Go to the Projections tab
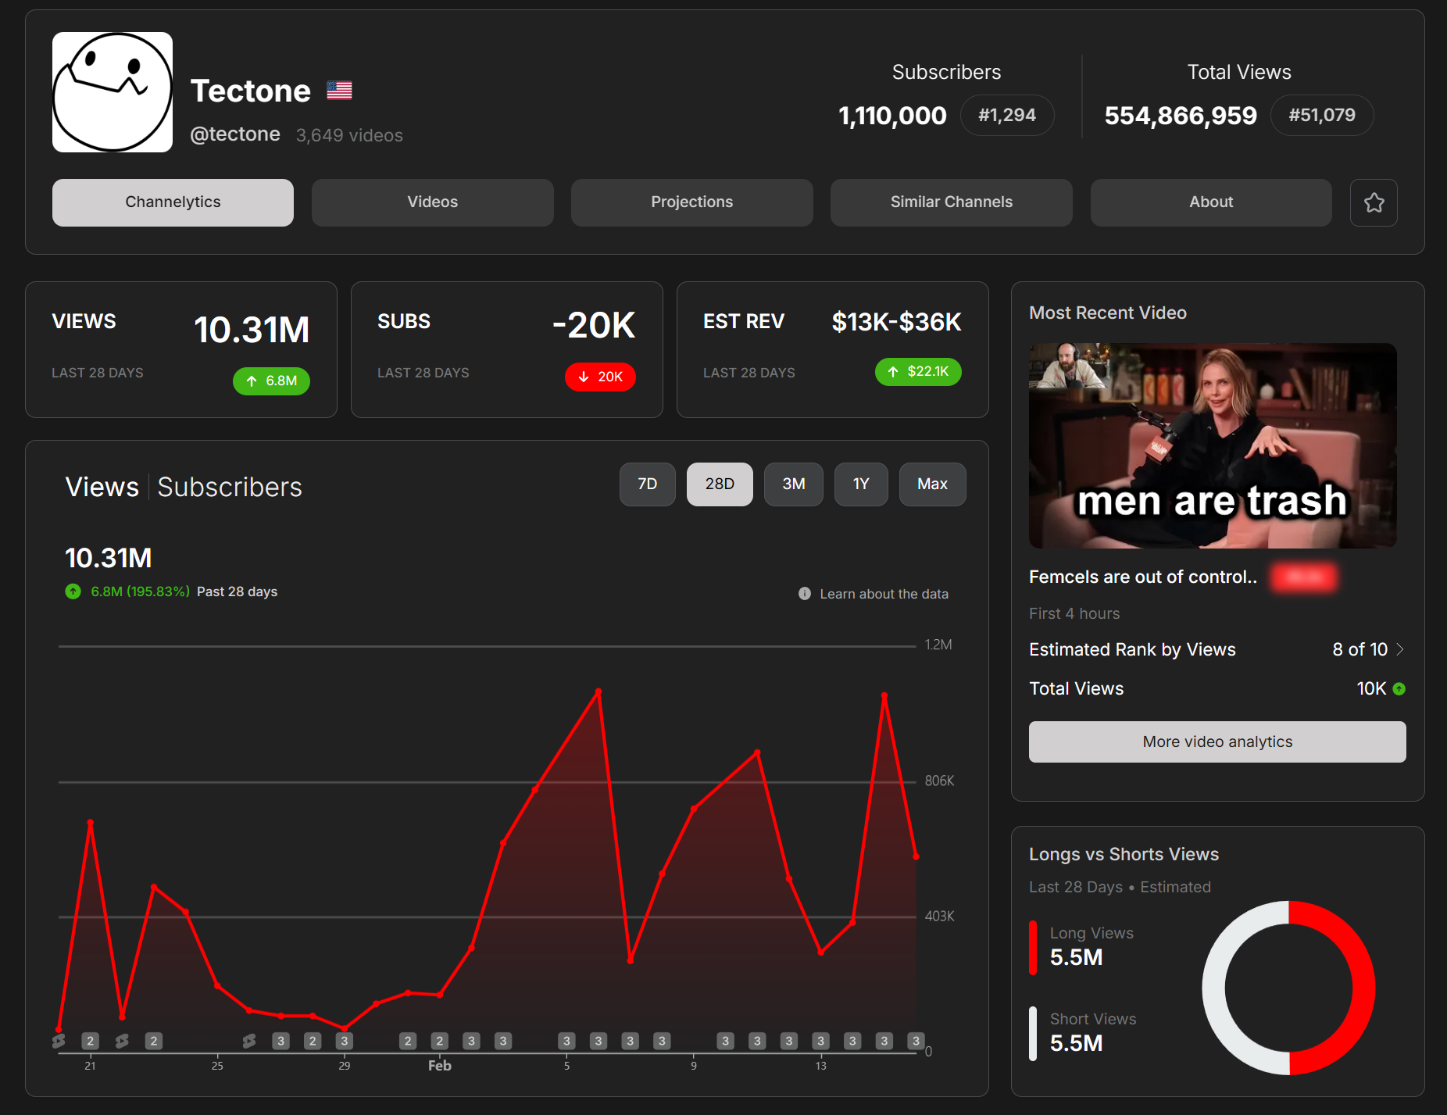The image size is (1447, 1115). (x=691, y=202)
